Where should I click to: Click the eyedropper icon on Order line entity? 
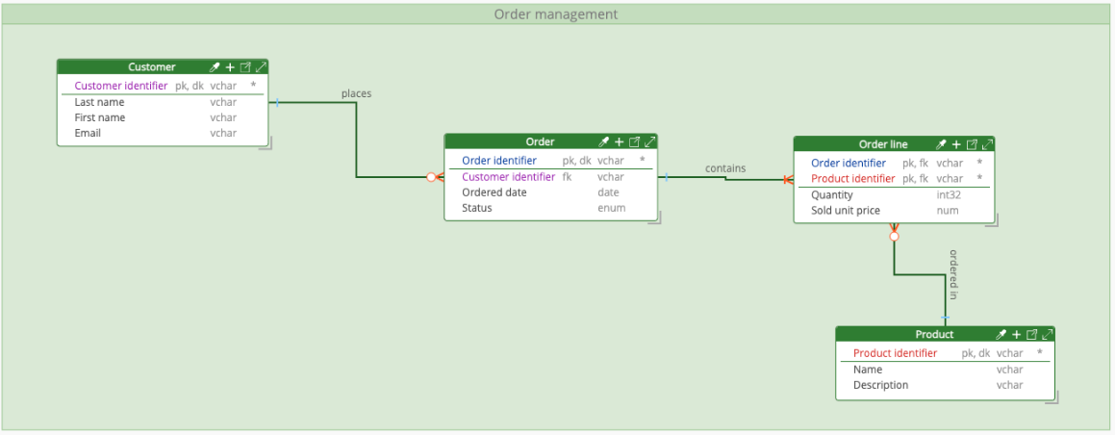tap(942, 144)
